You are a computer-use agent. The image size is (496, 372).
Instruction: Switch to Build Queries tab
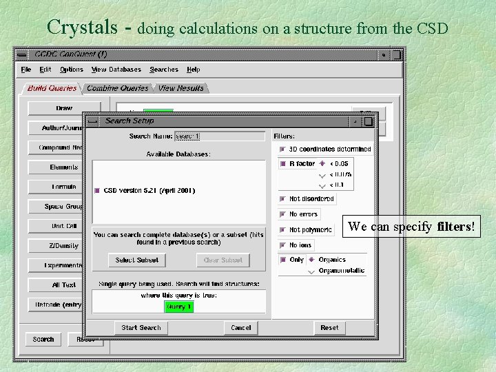pyautogui.click(x=52, y=88)
